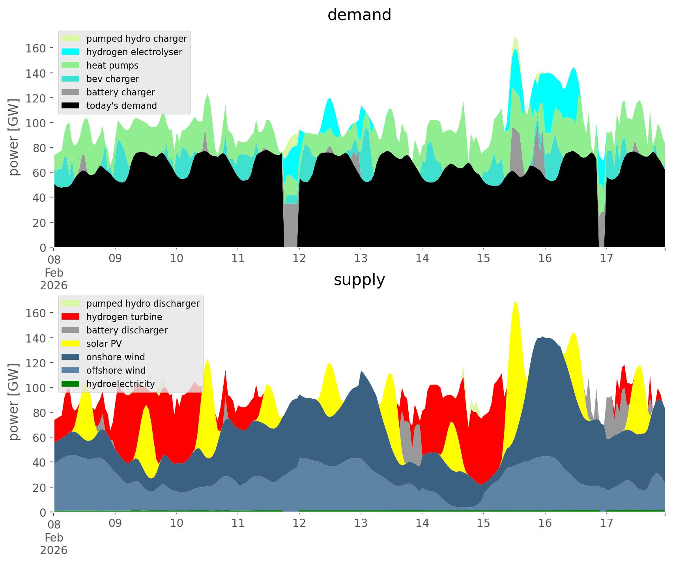Click the "demand" chart title
The image size is (673, 564).
tap(359, 15)
